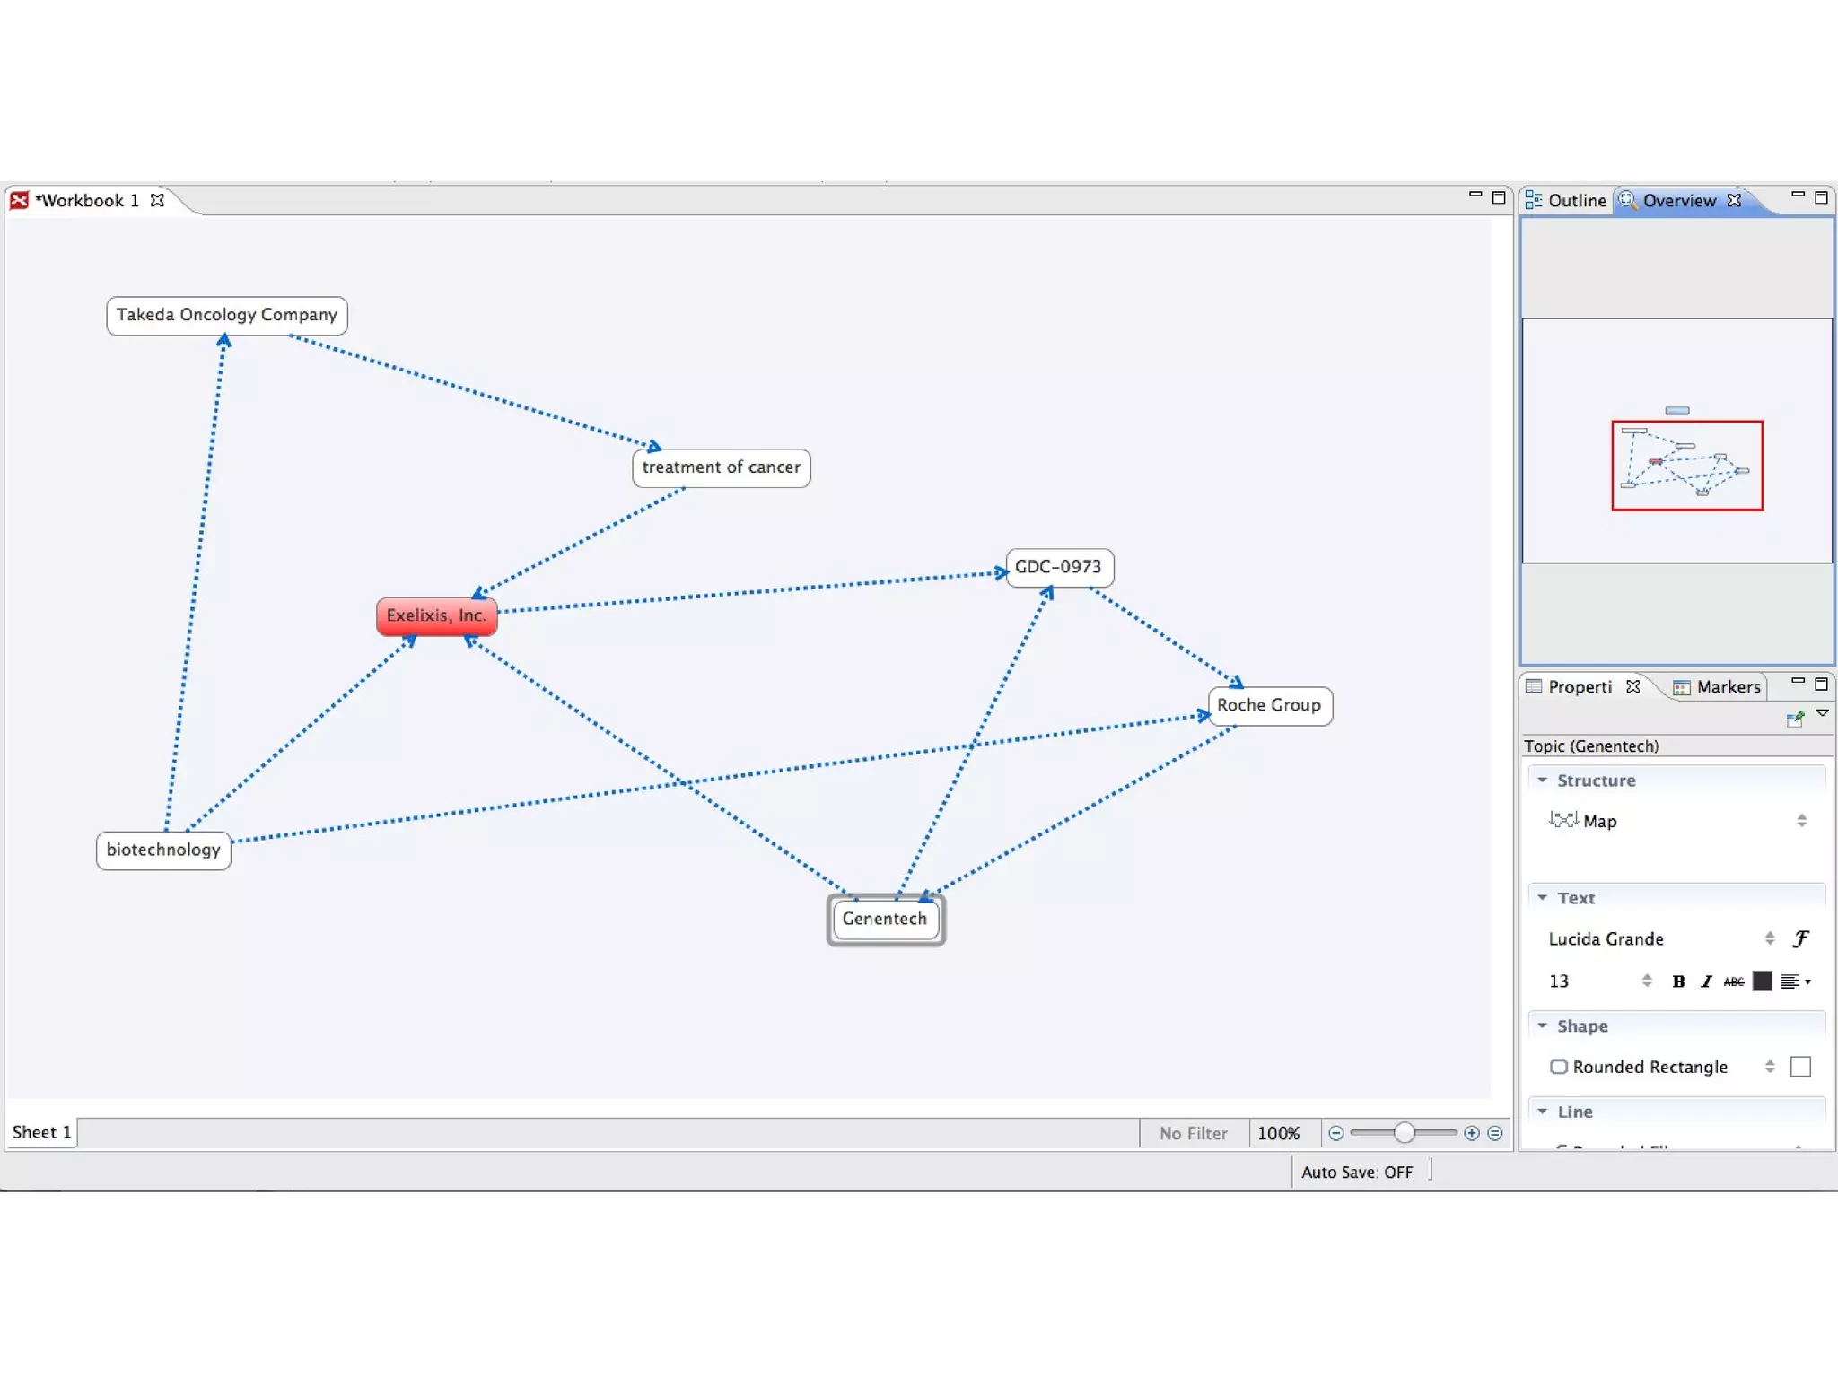1838x1378 pixels.
Task: Click the zoom out minus icon
Action: coord(1335,1133)
